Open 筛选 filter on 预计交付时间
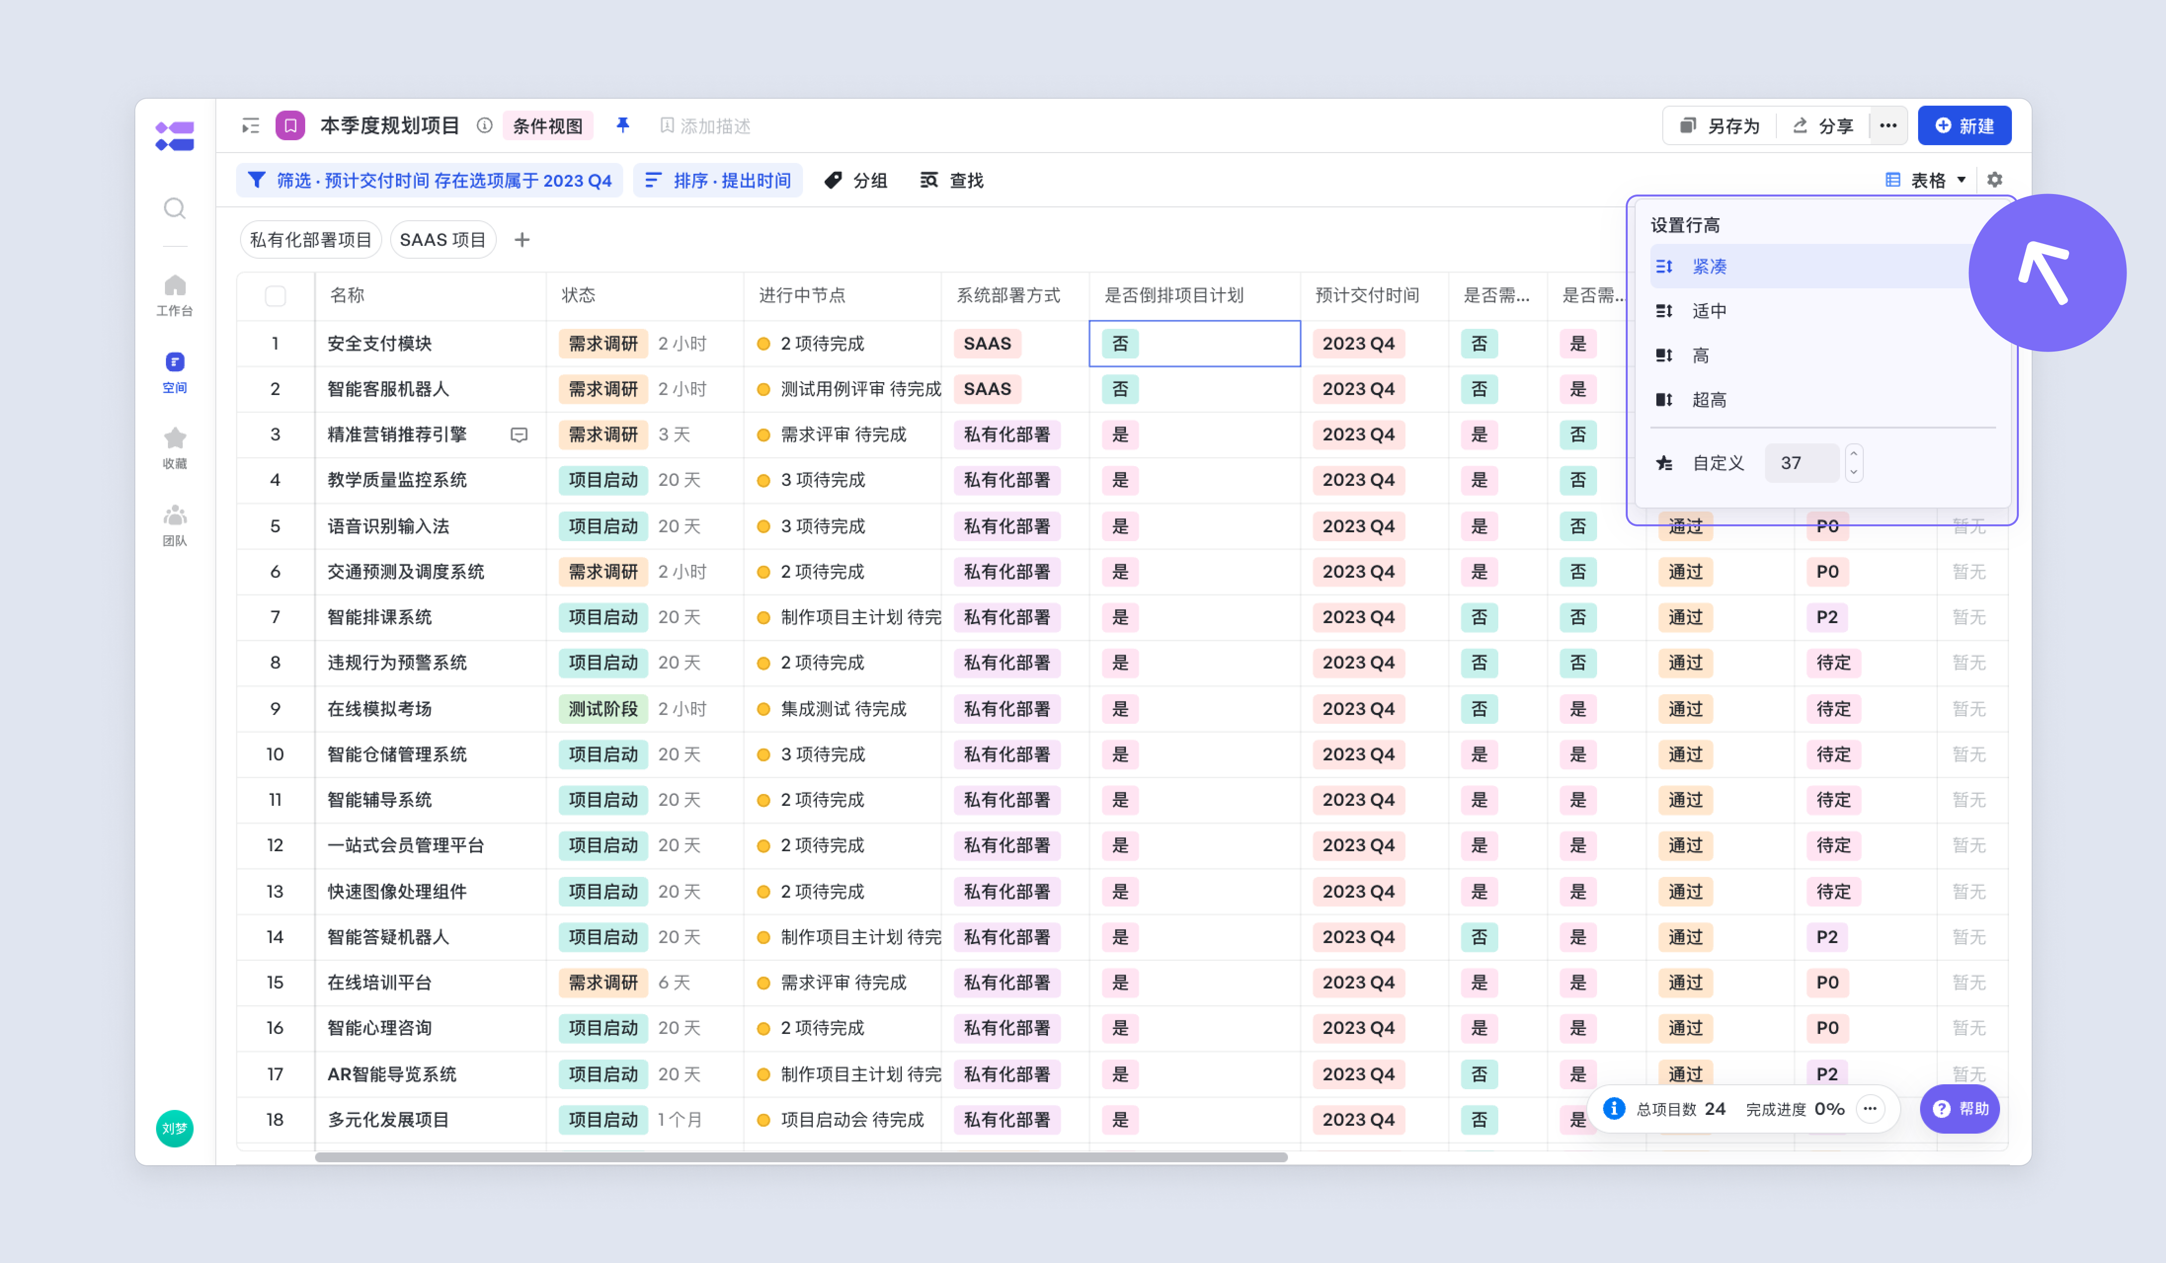This screenshot has height=1263, width=2166. point(430,180)
